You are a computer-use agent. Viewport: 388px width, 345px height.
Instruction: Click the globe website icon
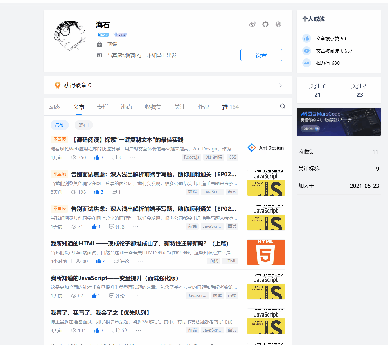tap(278, 24)
